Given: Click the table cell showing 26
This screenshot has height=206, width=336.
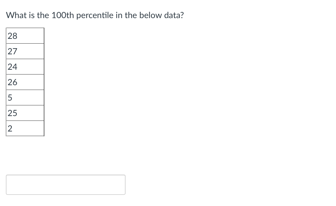Looking at the screenshot, I should coord(25,82).
